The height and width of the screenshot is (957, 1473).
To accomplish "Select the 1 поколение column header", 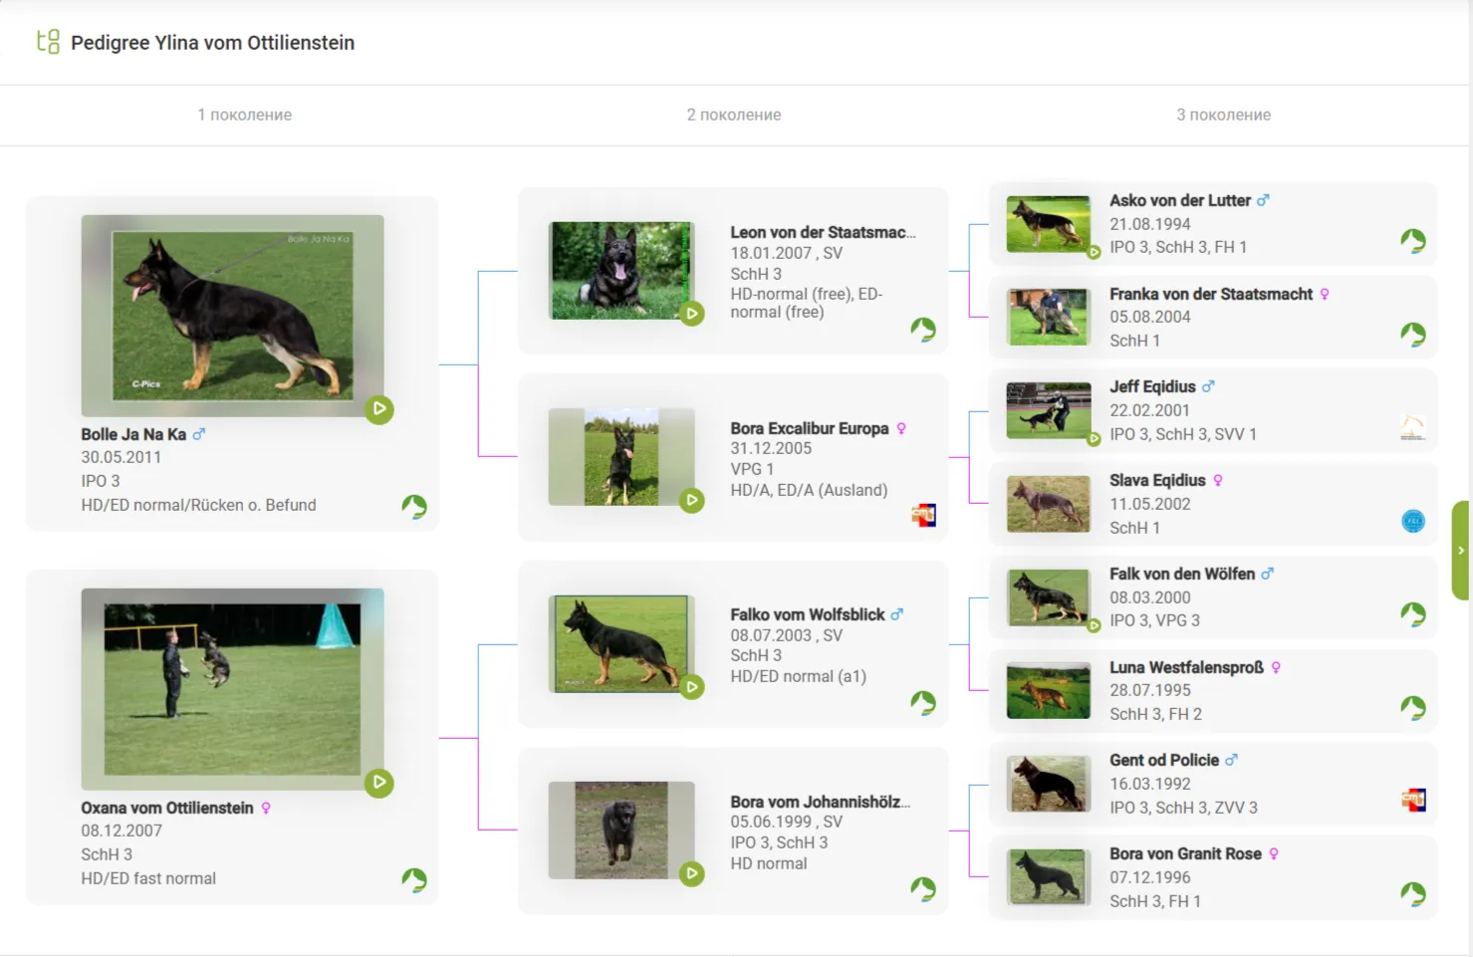I will [244, 115].
